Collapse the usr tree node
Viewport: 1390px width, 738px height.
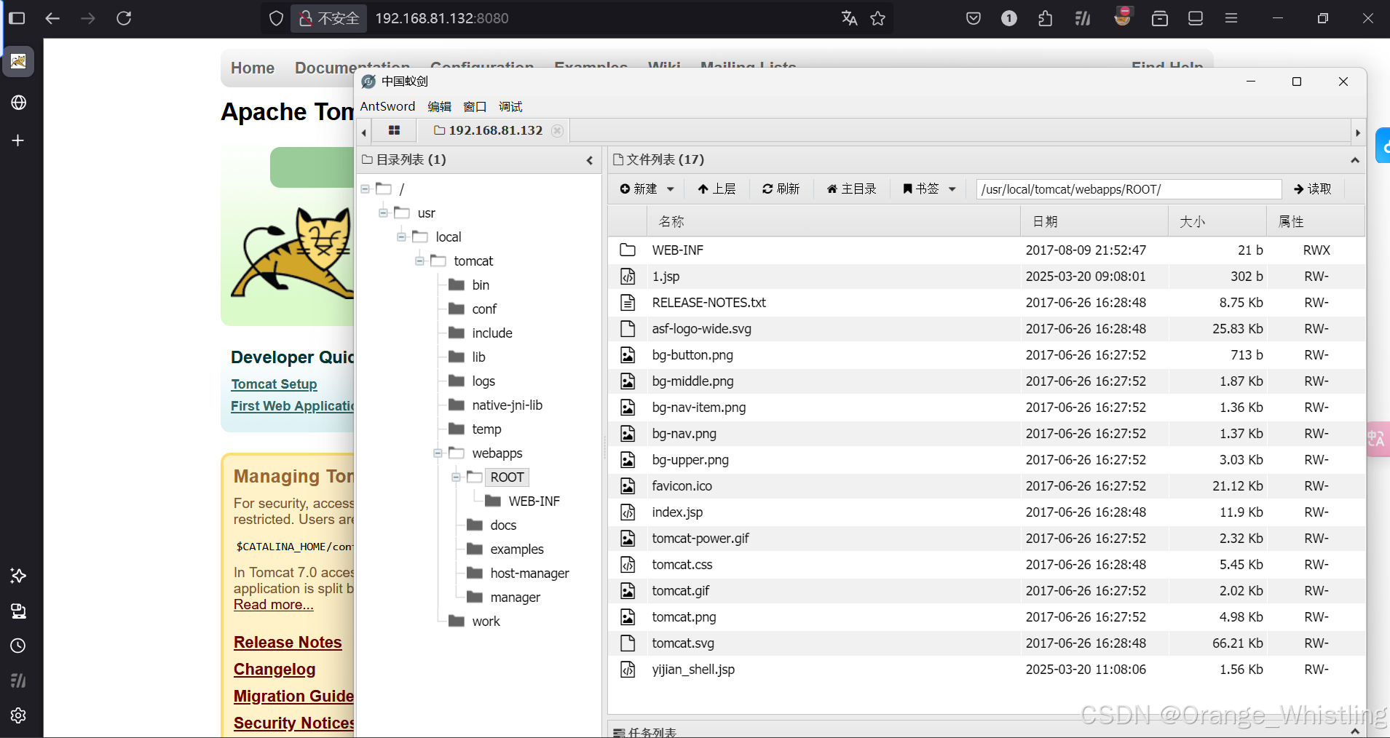383,213
